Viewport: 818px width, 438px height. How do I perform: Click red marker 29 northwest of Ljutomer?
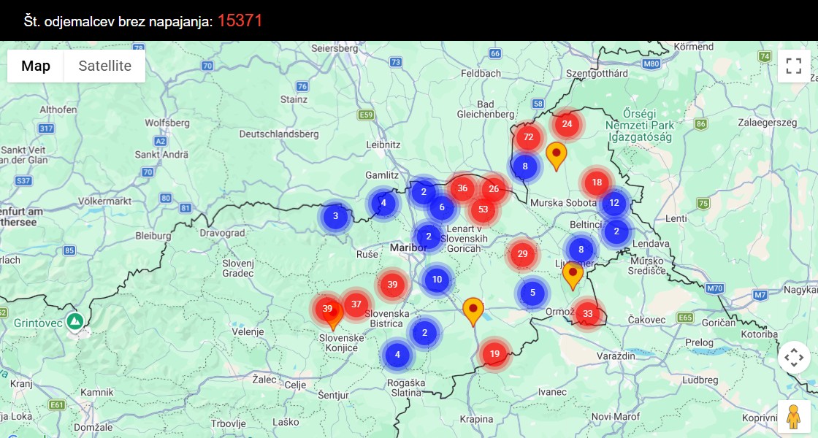[522, 254]
